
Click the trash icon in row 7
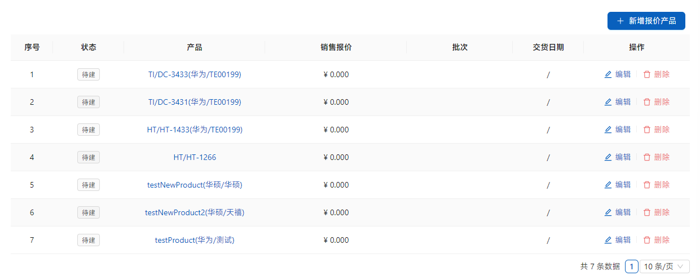[x=647, y=240]
